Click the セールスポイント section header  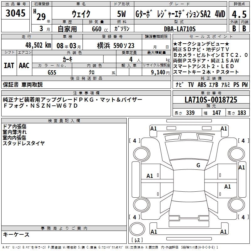pyautogui.click(x=211, y=36)
